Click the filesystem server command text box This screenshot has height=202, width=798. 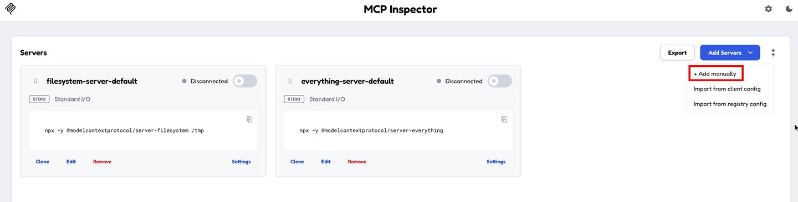pyautogui.click(x=143, y=131)
